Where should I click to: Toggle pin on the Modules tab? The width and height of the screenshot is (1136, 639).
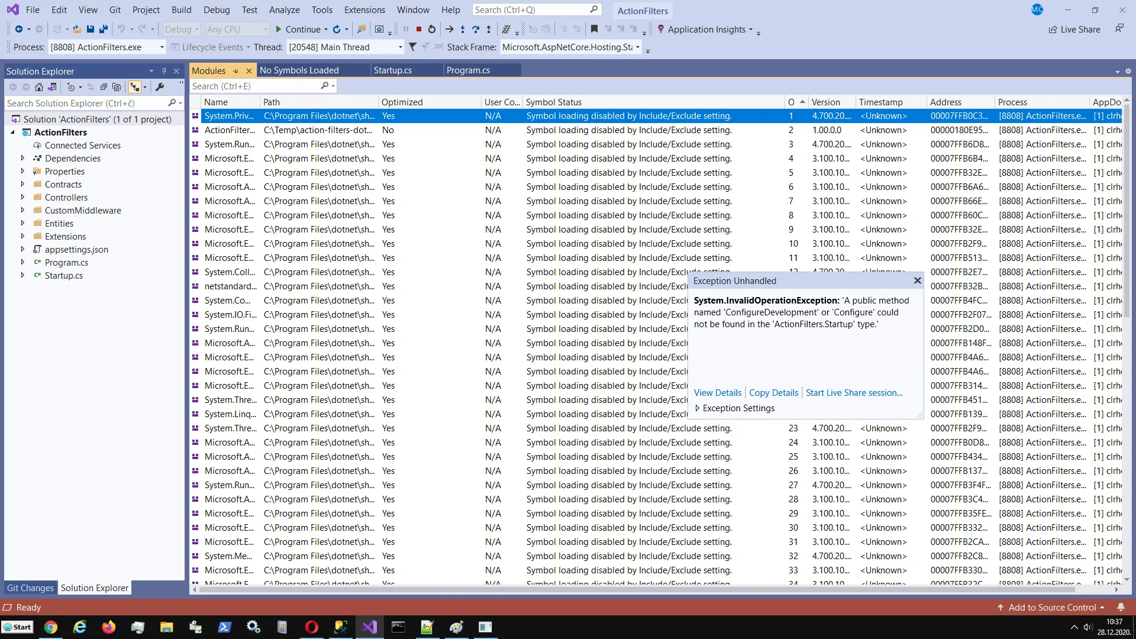236,71
